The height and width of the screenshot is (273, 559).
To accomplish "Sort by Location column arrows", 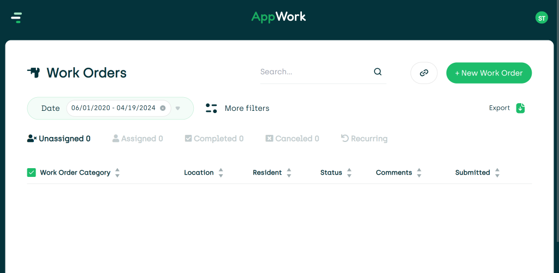I will click(221, 173).
